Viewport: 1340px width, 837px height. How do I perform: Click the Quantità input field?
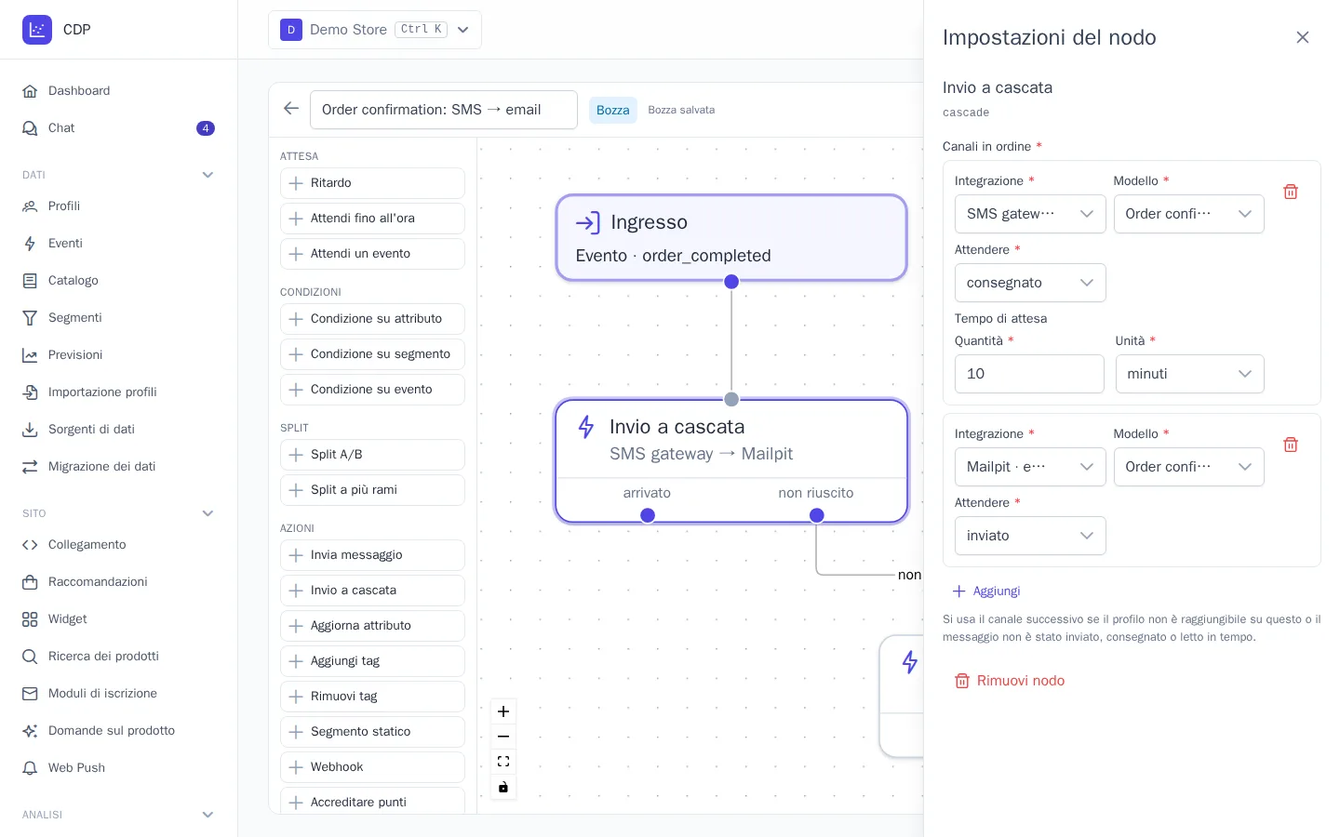coord(1029,374)
